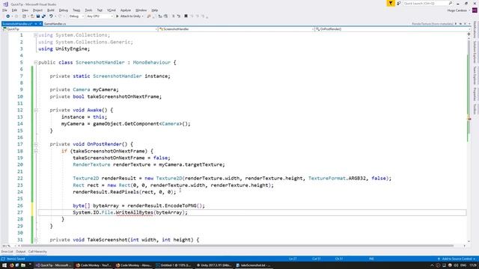
Task: Click the Windows Start button
Action: click(x=4, y=265)
